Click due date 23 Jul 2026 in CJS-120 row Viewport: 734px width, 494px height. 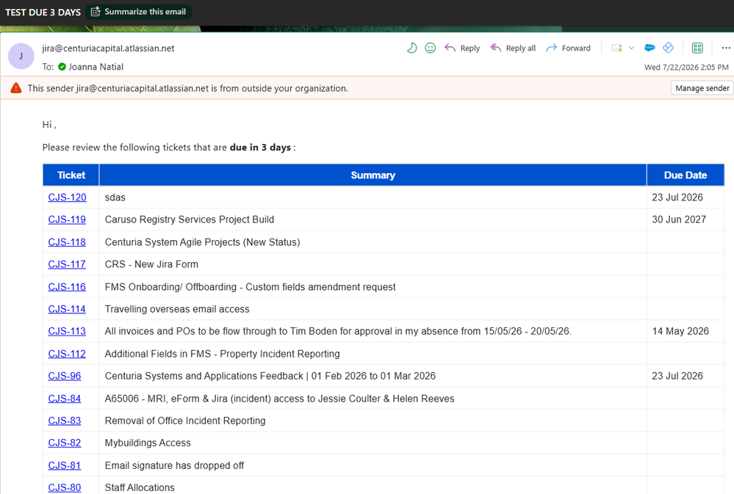point(677,197)
